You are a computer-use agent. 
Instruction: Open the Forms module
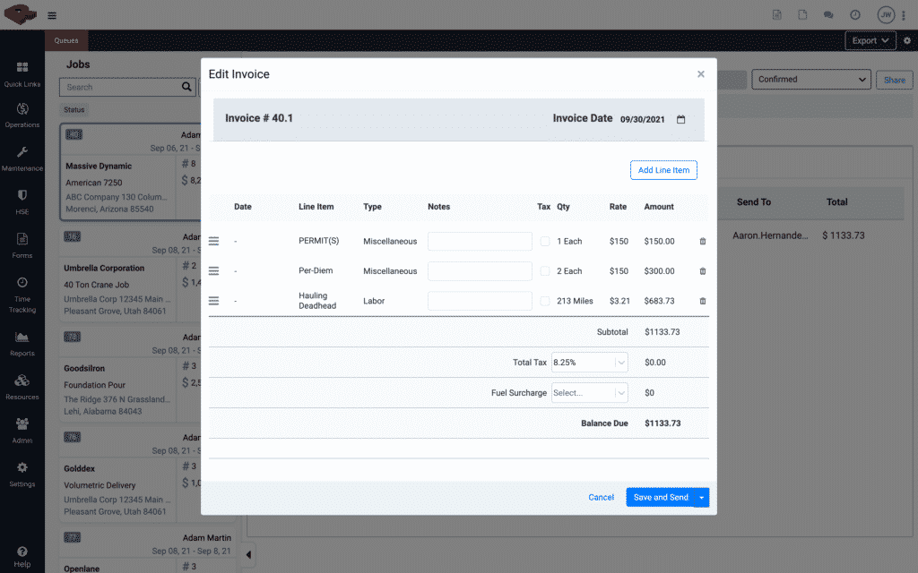22,244
